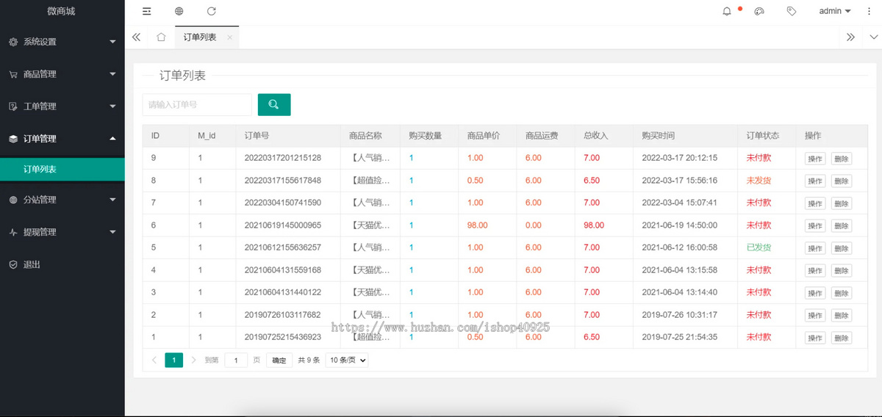The height and width of the screenshot is (417, 882).
Task: Open the website globe icon in header
Action: click(x=179, y=11)
